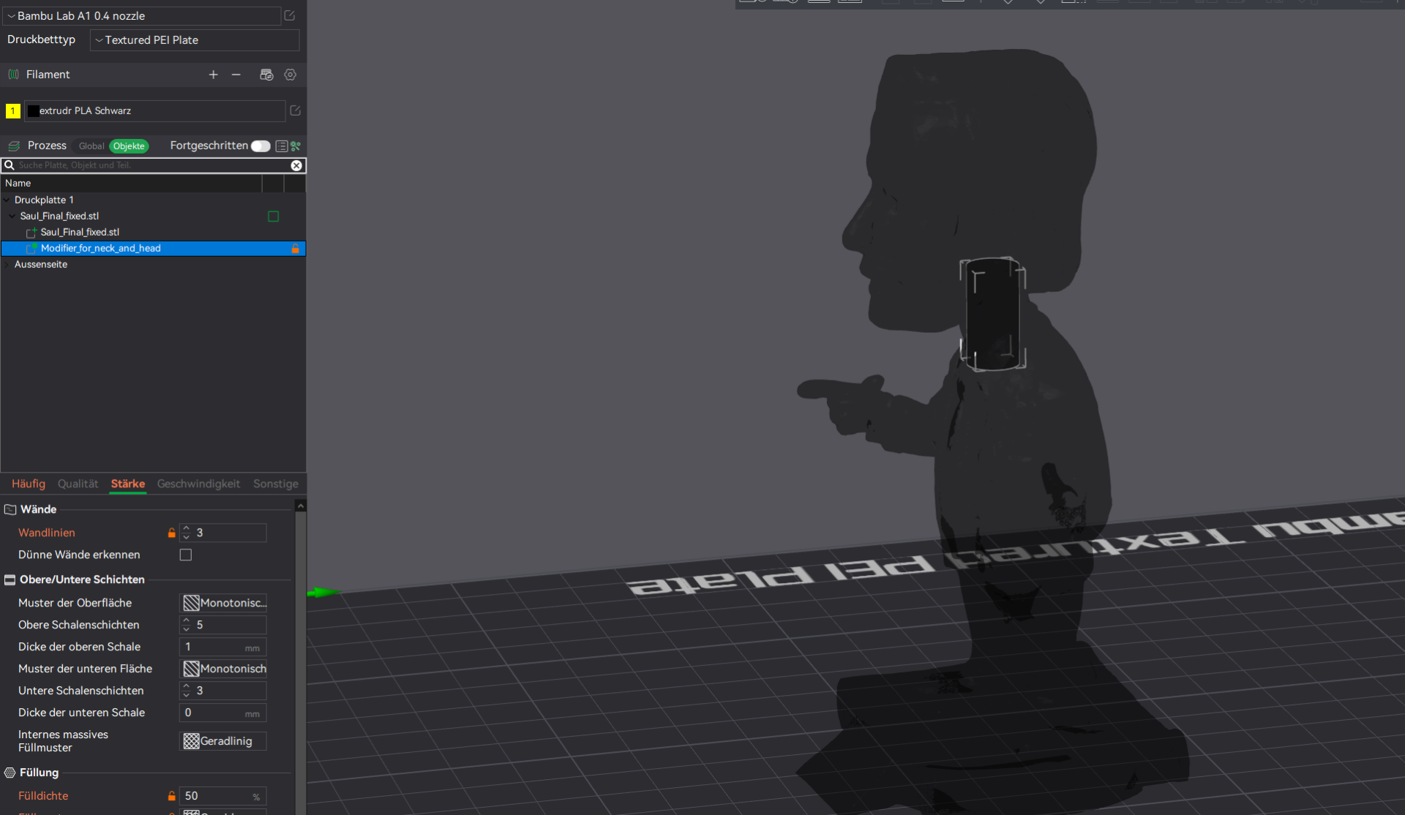The image size is (1405, 815).
Task: Click the object search field
Action: tap(150, 165)
